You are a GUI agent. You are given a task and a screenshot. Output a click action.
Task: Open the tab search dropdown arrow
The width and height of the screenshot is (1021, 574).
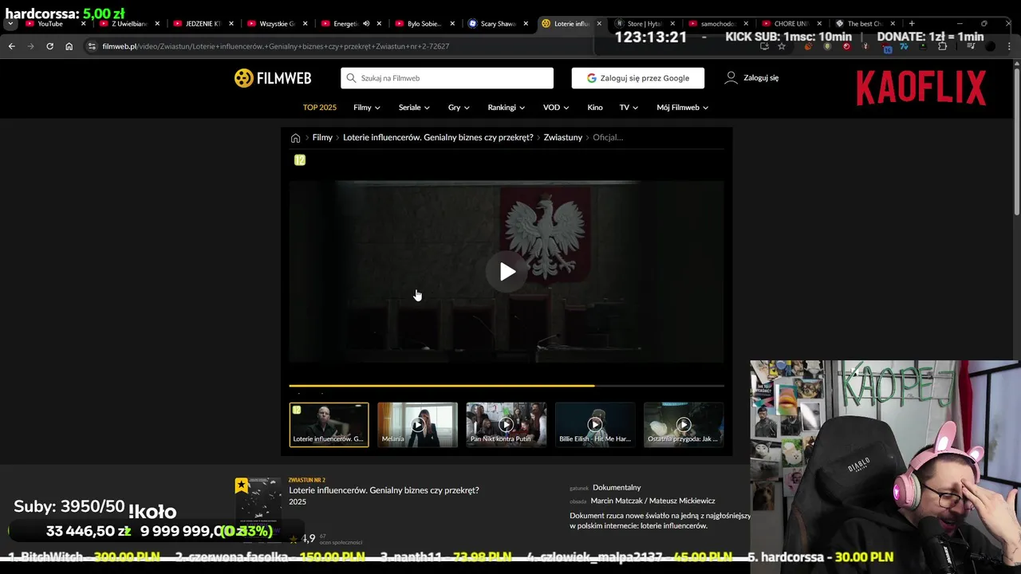10,24
